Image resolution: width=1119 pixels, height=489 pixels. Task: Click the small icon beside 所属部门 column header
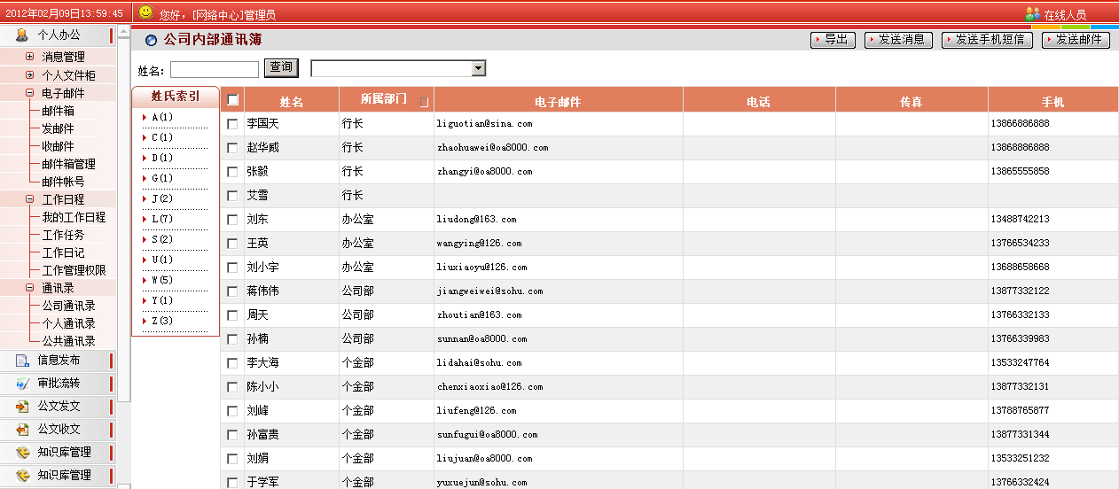(x=424, y=102)
